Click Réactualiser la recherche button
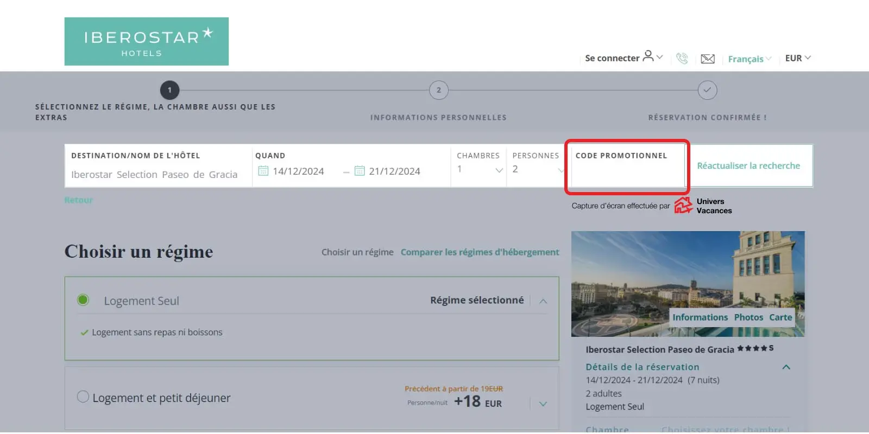The height and width of the screenshot is (434, 869). [748, 165]
